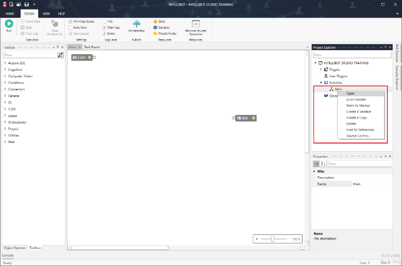Click the green plus on START node
The width and height of the screenshot is (402, 266).
click(x=89, y=58)
